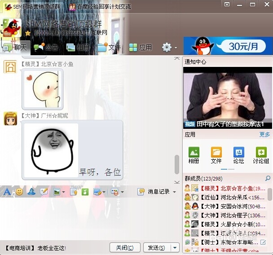Screen dimensions: 273x255
Task: Select member 【大神】河北☆橙子 in list
Action: coord(225,215)
